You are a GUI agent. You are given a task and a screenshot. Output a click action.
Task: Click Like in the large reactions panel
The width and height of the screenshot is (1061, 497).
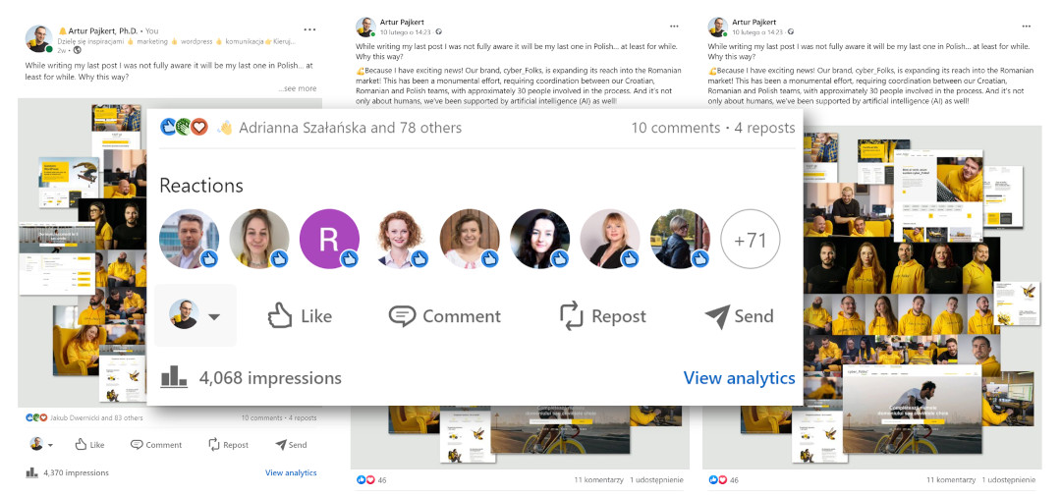(300, 316)
